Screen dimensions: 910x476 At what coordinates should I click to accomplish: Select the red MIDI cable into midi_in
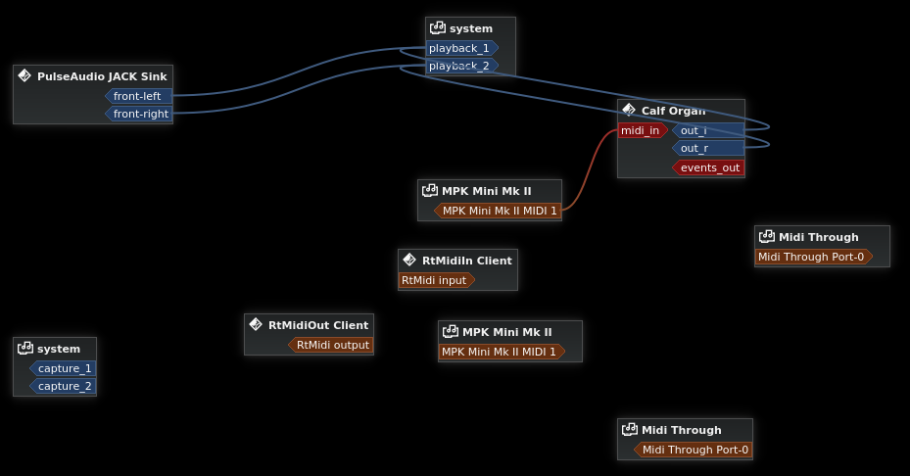click(x=589, y=171)
